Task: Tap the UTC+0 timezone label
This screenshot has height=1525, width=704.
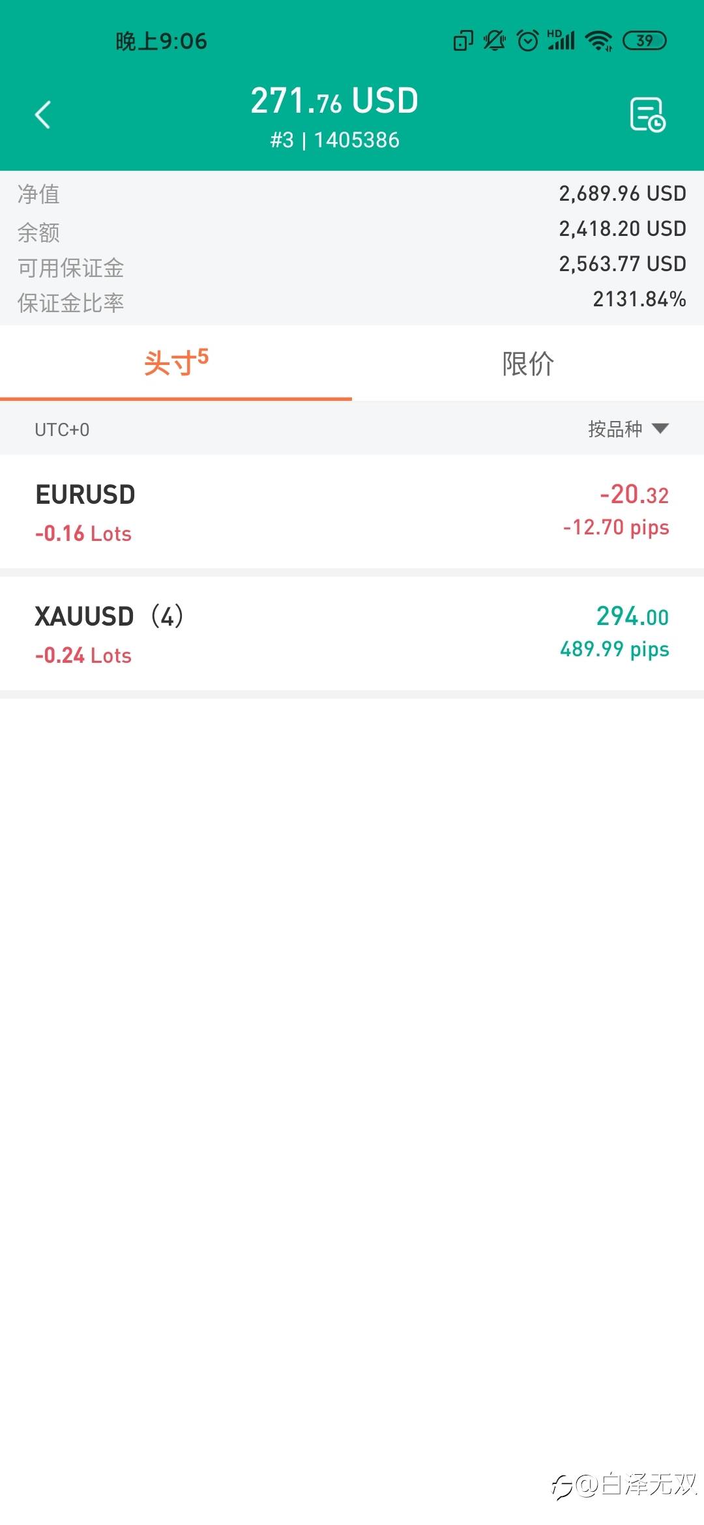Action: point(62,430)
